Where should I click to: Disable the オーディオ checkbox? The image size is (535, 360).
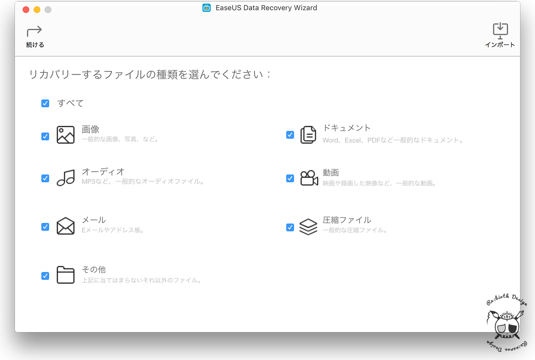click(x=45, y=178)
